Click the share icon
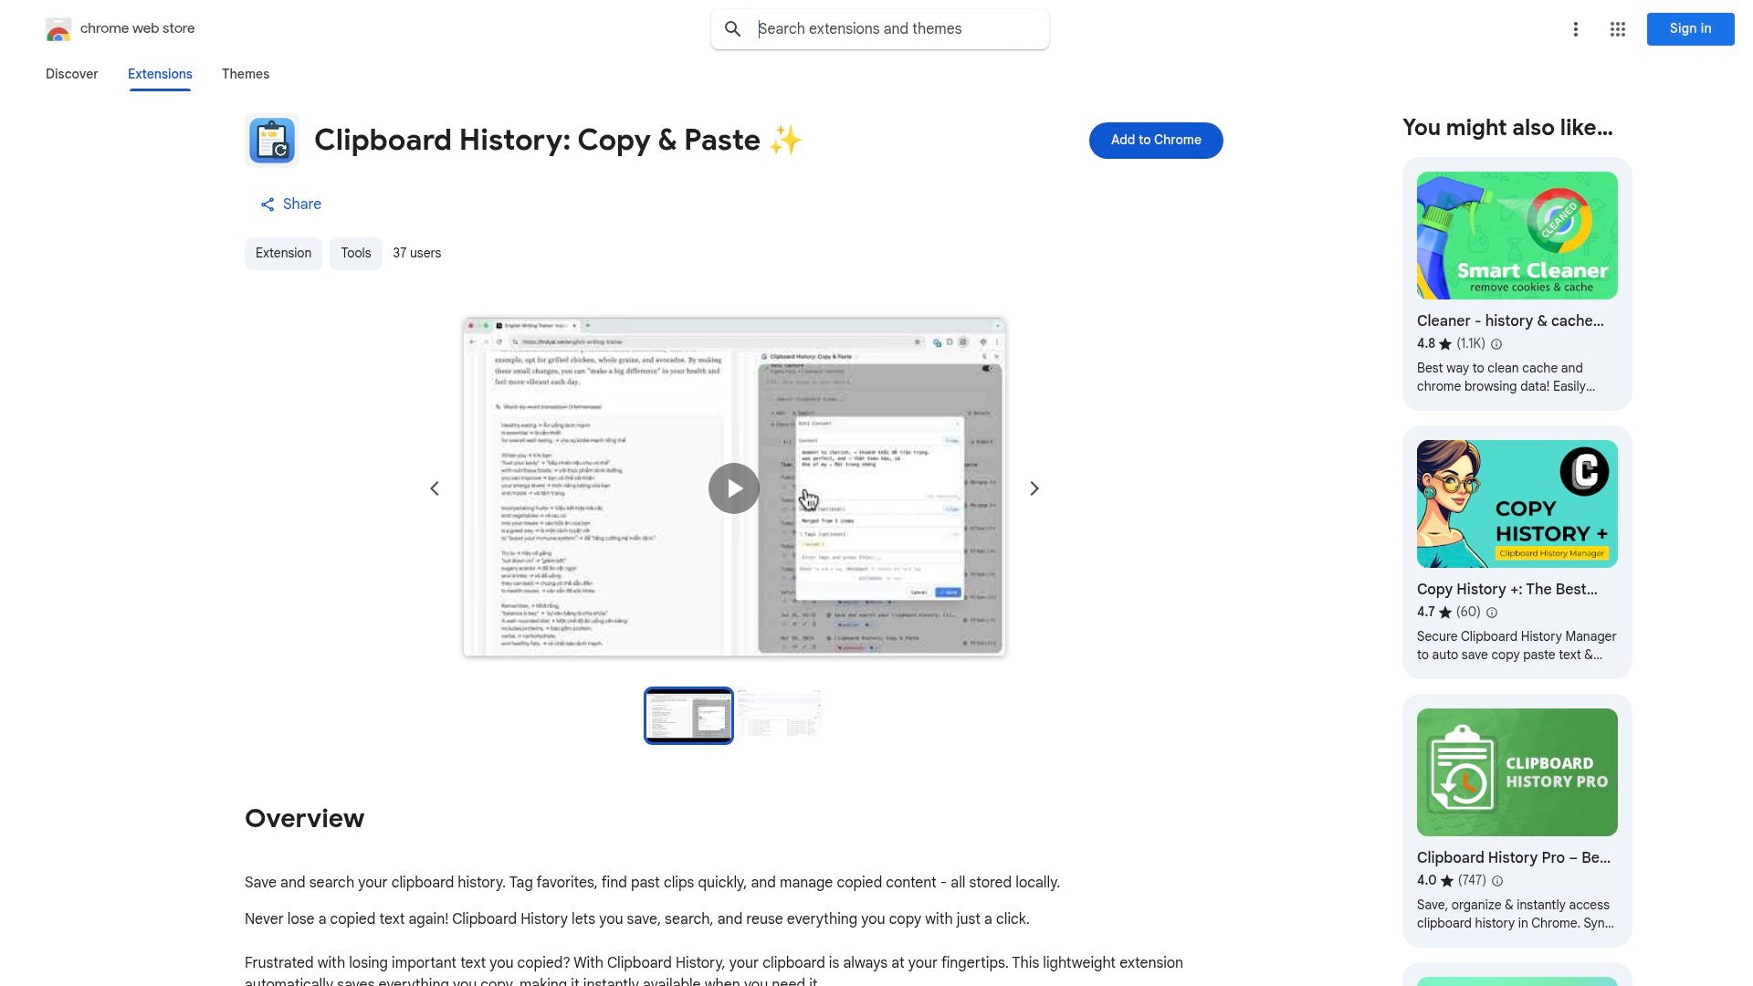 tap(267, 205)
